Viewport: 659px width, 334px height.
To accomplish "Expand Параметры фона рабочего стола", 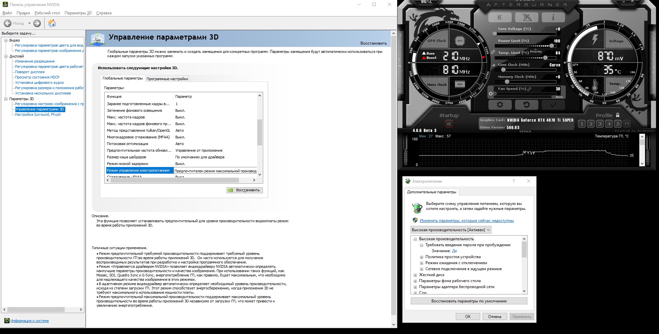I will point(415,281).
